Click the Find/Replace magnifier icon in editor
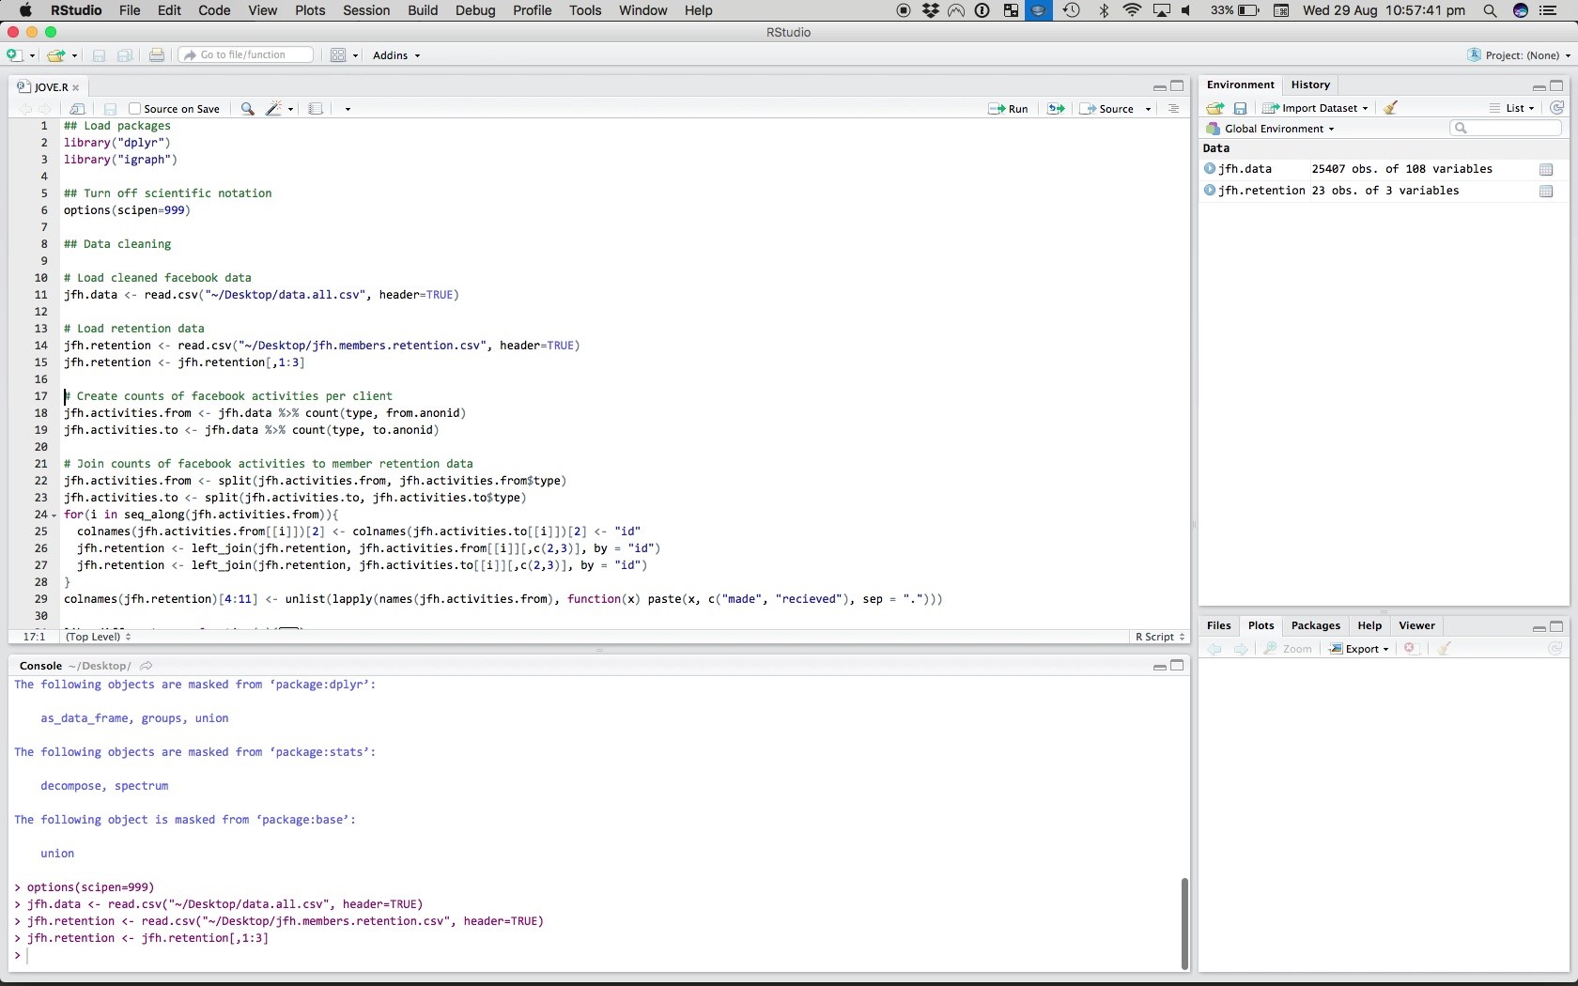The height and width of the screenshot is (986, 1578). [247, 109]
